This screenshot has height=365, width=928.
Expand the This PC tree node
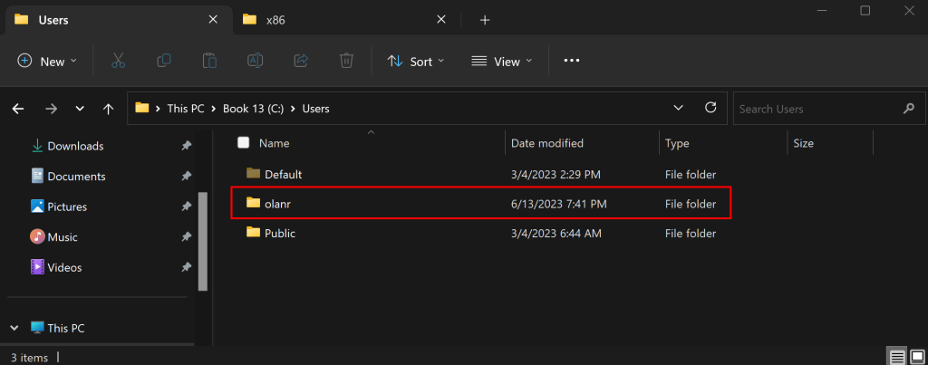[14, 328]
